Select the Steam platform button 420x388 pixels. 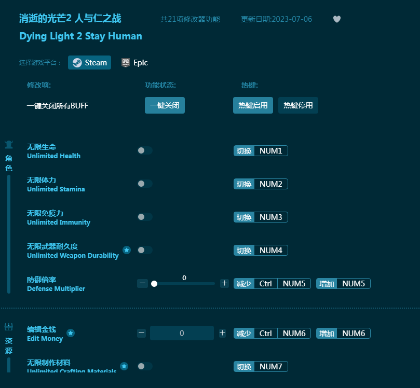(89, 63)
